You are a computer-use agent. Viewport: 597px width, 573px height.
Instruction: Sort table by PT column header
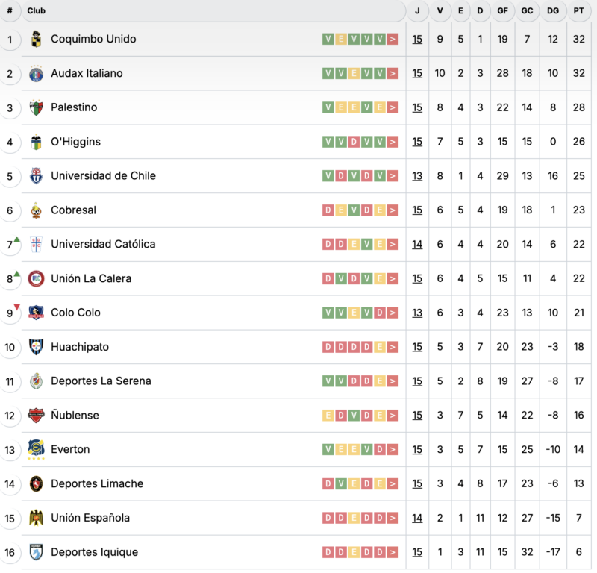coord(579,10)
